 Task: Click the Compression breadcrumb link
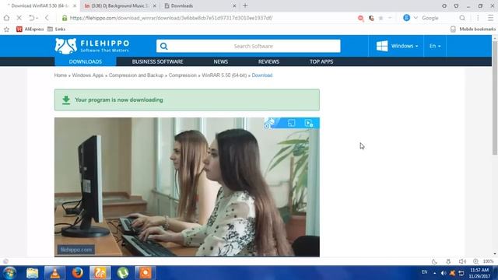coord(183,75)
